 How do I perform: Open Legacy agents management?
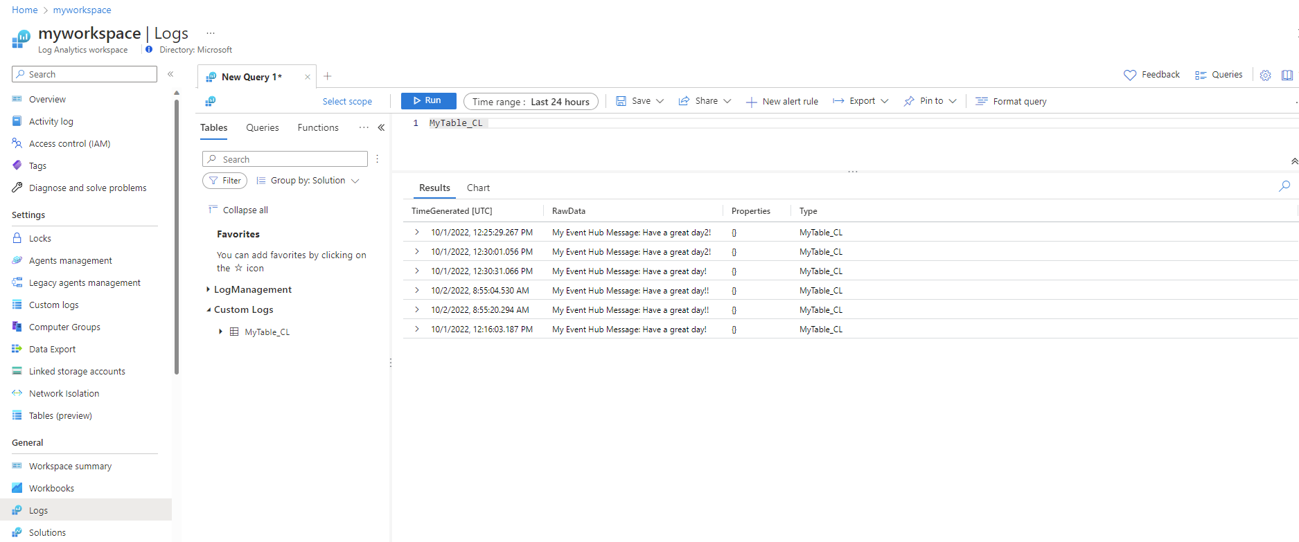[x=85, y=282]
